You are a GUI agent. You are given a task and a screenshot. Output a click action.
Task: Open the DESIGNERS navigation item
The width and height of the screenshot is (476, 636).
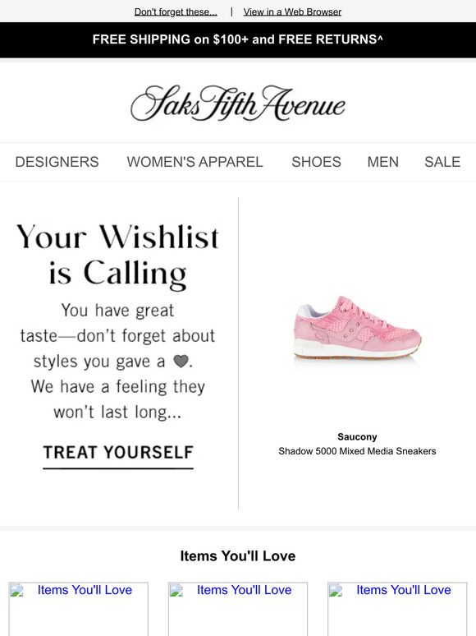click(57, 162)
